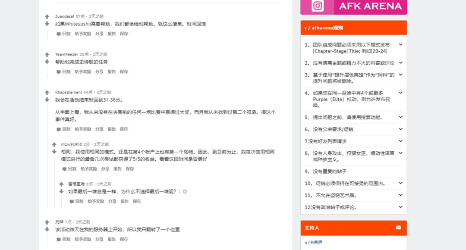Click 2天之前 timestamp on Juandasaf comment
This screenshot has width=466, height=250.
click(96, 16)
